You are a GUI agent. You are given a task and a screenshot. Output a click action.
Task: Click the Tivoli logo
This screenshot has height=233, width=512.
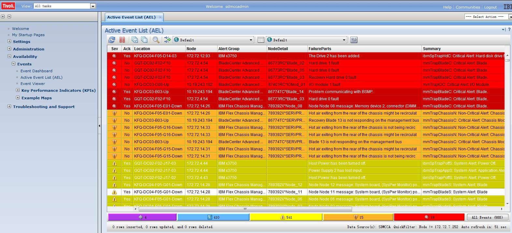(x=8, y=6)
